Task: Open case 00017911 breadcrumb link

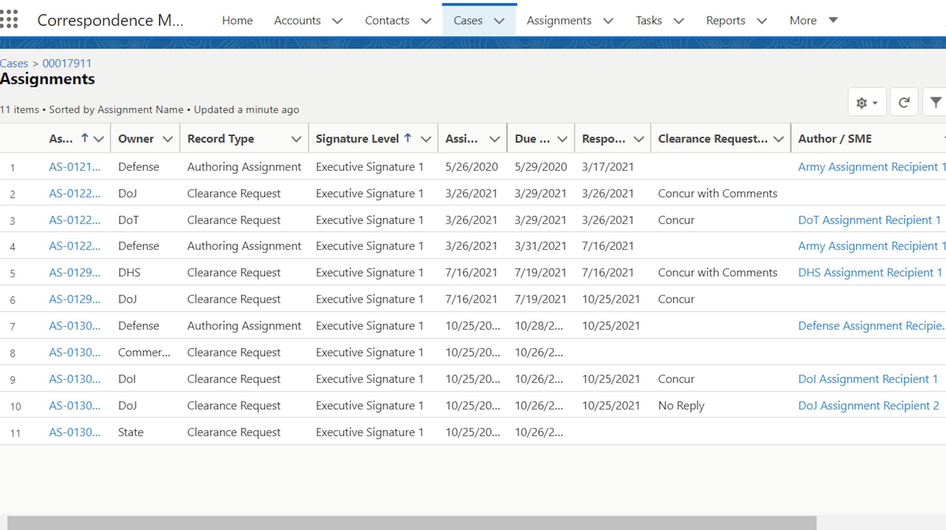Action: coord(67,63)
